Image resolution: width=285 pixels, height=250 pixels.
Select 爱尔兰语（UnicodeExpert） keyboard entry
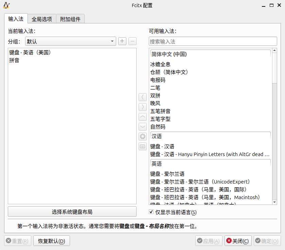(211, 181)
